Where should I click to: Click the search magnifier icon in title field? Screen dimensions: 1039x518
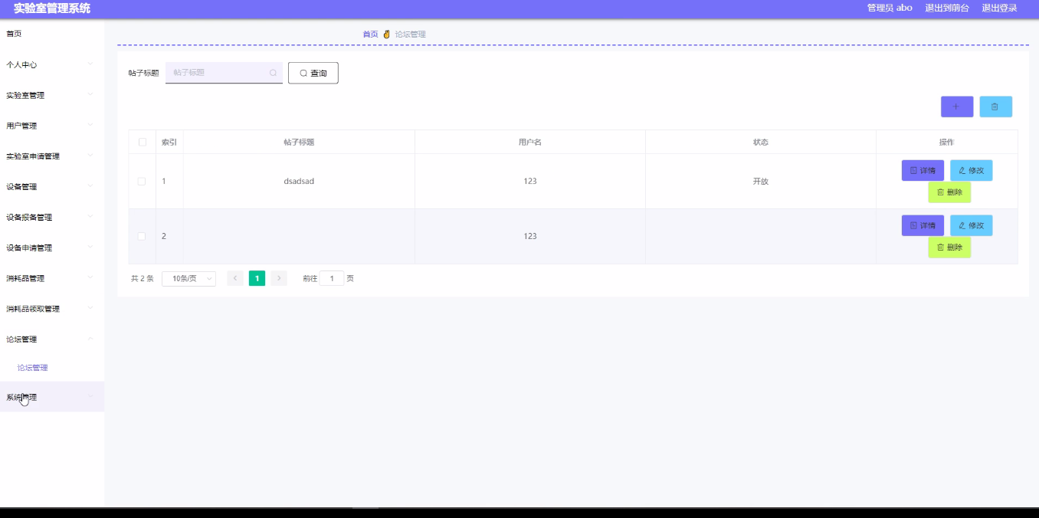click(x=273, y=73)
